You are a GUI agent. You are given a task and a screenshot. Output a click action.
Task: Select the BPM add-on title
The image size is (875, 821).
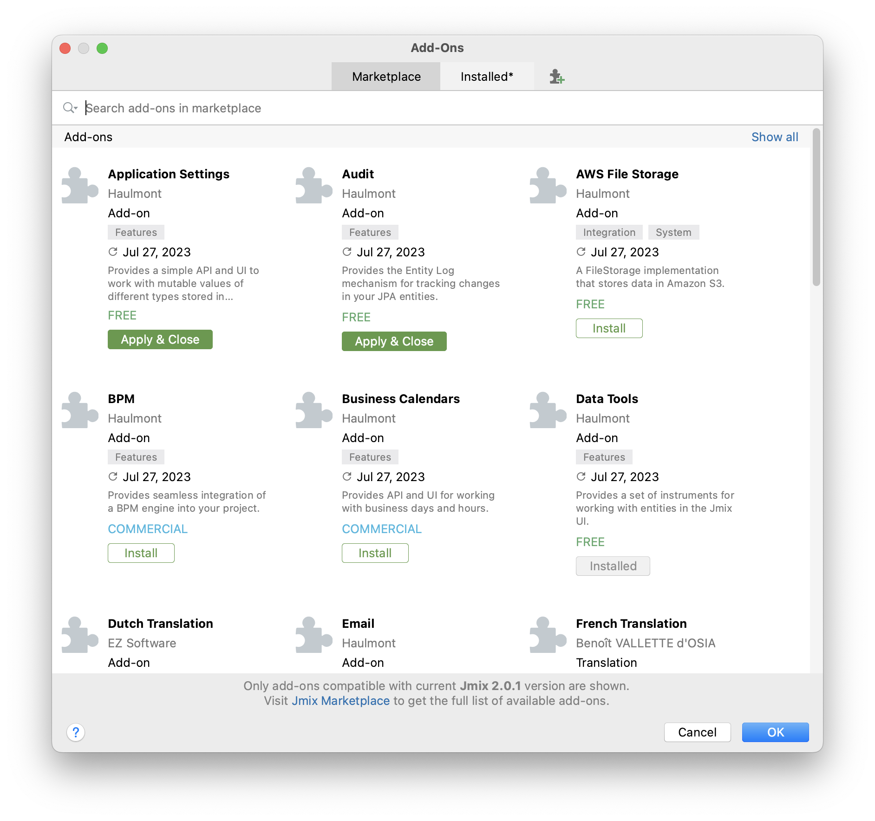[x=121, y=399]
